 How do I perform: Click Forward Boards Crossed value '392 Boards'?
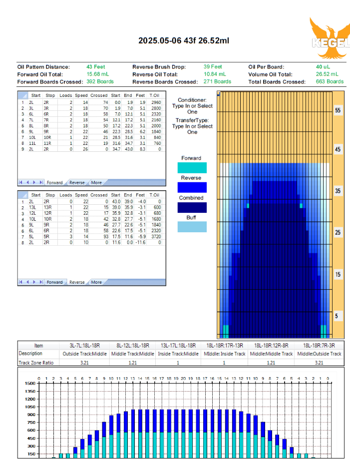point(100,81)
